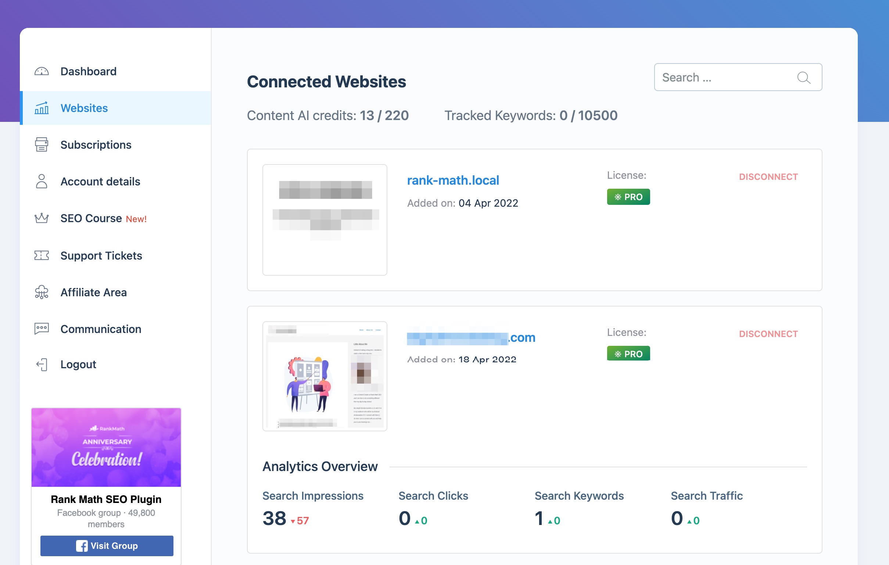Click the Support Tickets icon in sidebar
The image size is (889, 565).
click(42, 256)
